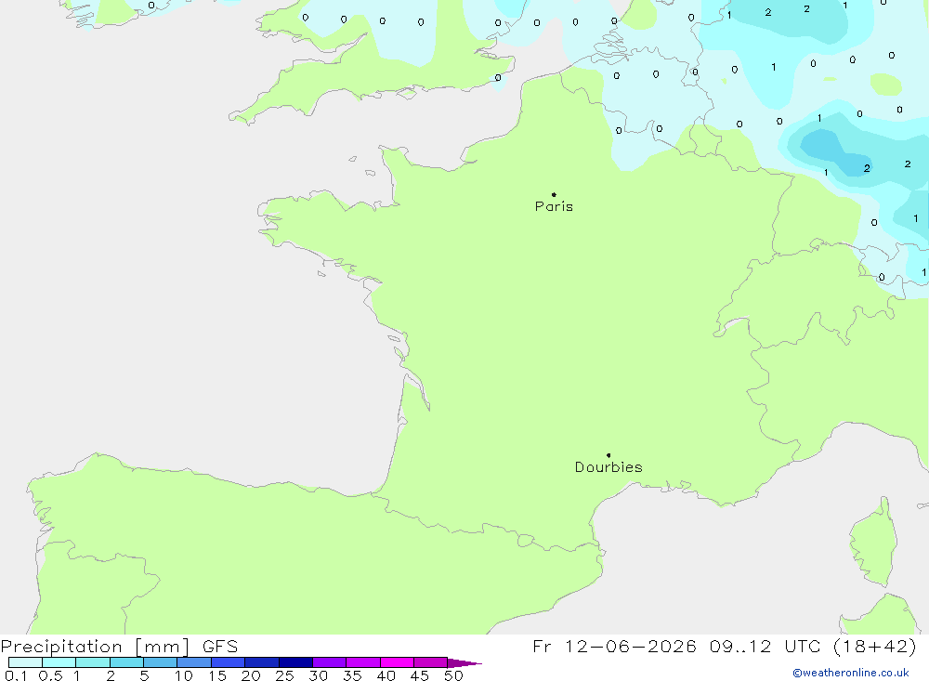
Task: Click the 'Fr 12-06-2026' date text
Action: 614,646
